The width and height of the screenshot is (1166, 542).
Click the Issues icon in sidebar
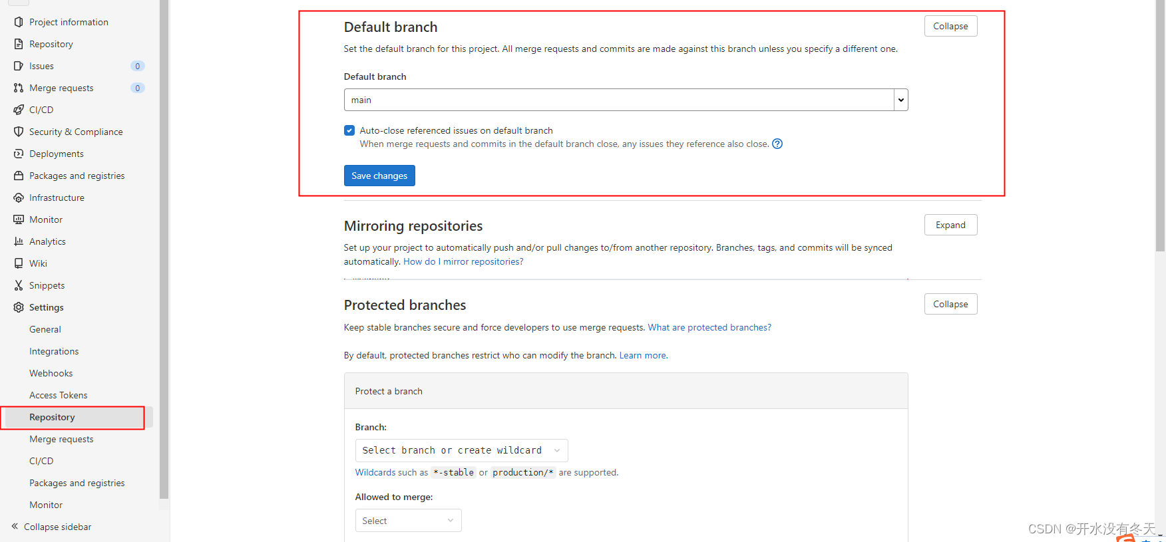click(x=19, y=66)
